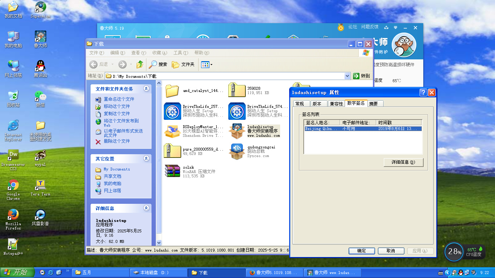Open the 网上邻居 desktop icon
The image size is (495, 278).
click(x=13, y=69)
